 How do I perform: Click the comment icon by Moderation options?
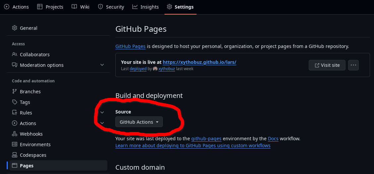(x=15, y=65)
